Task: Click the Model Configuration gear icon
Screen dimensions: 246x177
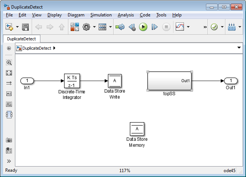Action: (x=86, y=27)
